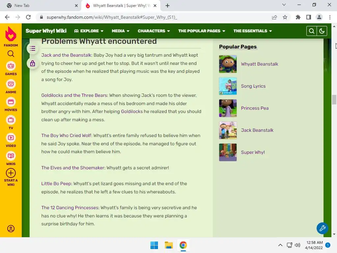Viewport: 337px width, 253px height.
Task: Open Whyatt Beanstalk popular page link
Action: tap(259, 64)
